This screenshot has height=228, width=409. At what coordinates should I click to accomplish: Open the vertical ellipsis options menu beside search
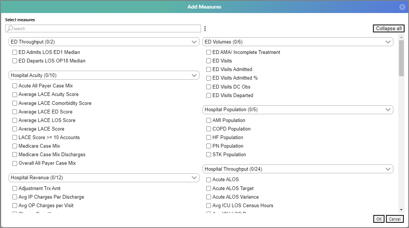click(x=205, y=28)
